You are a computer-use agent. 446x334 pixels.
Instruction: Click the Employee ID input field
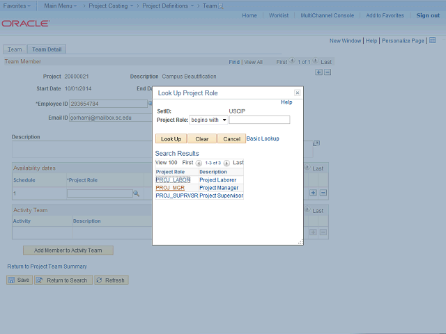tap(108, 104)
